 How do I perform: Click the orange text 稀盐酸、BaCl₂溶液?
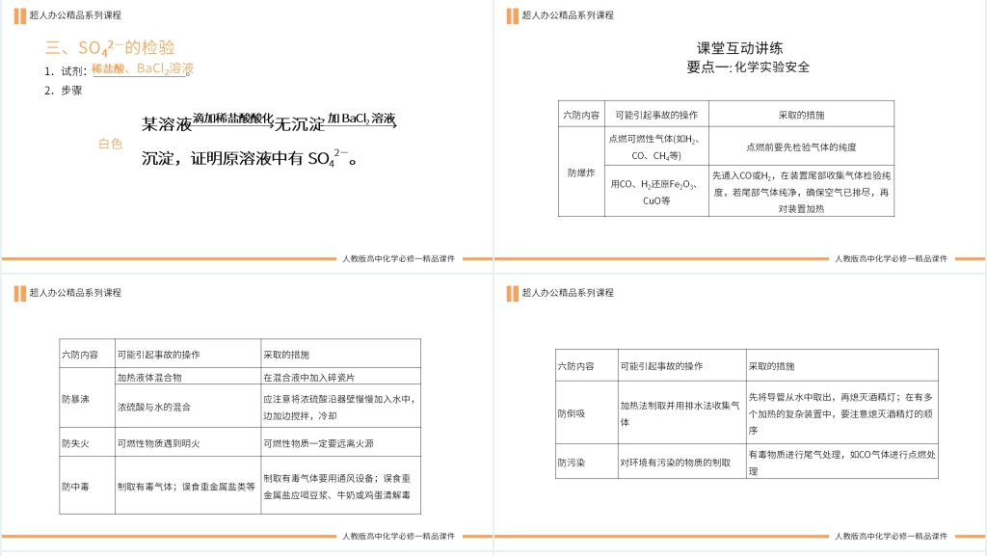tap(143, 69)
